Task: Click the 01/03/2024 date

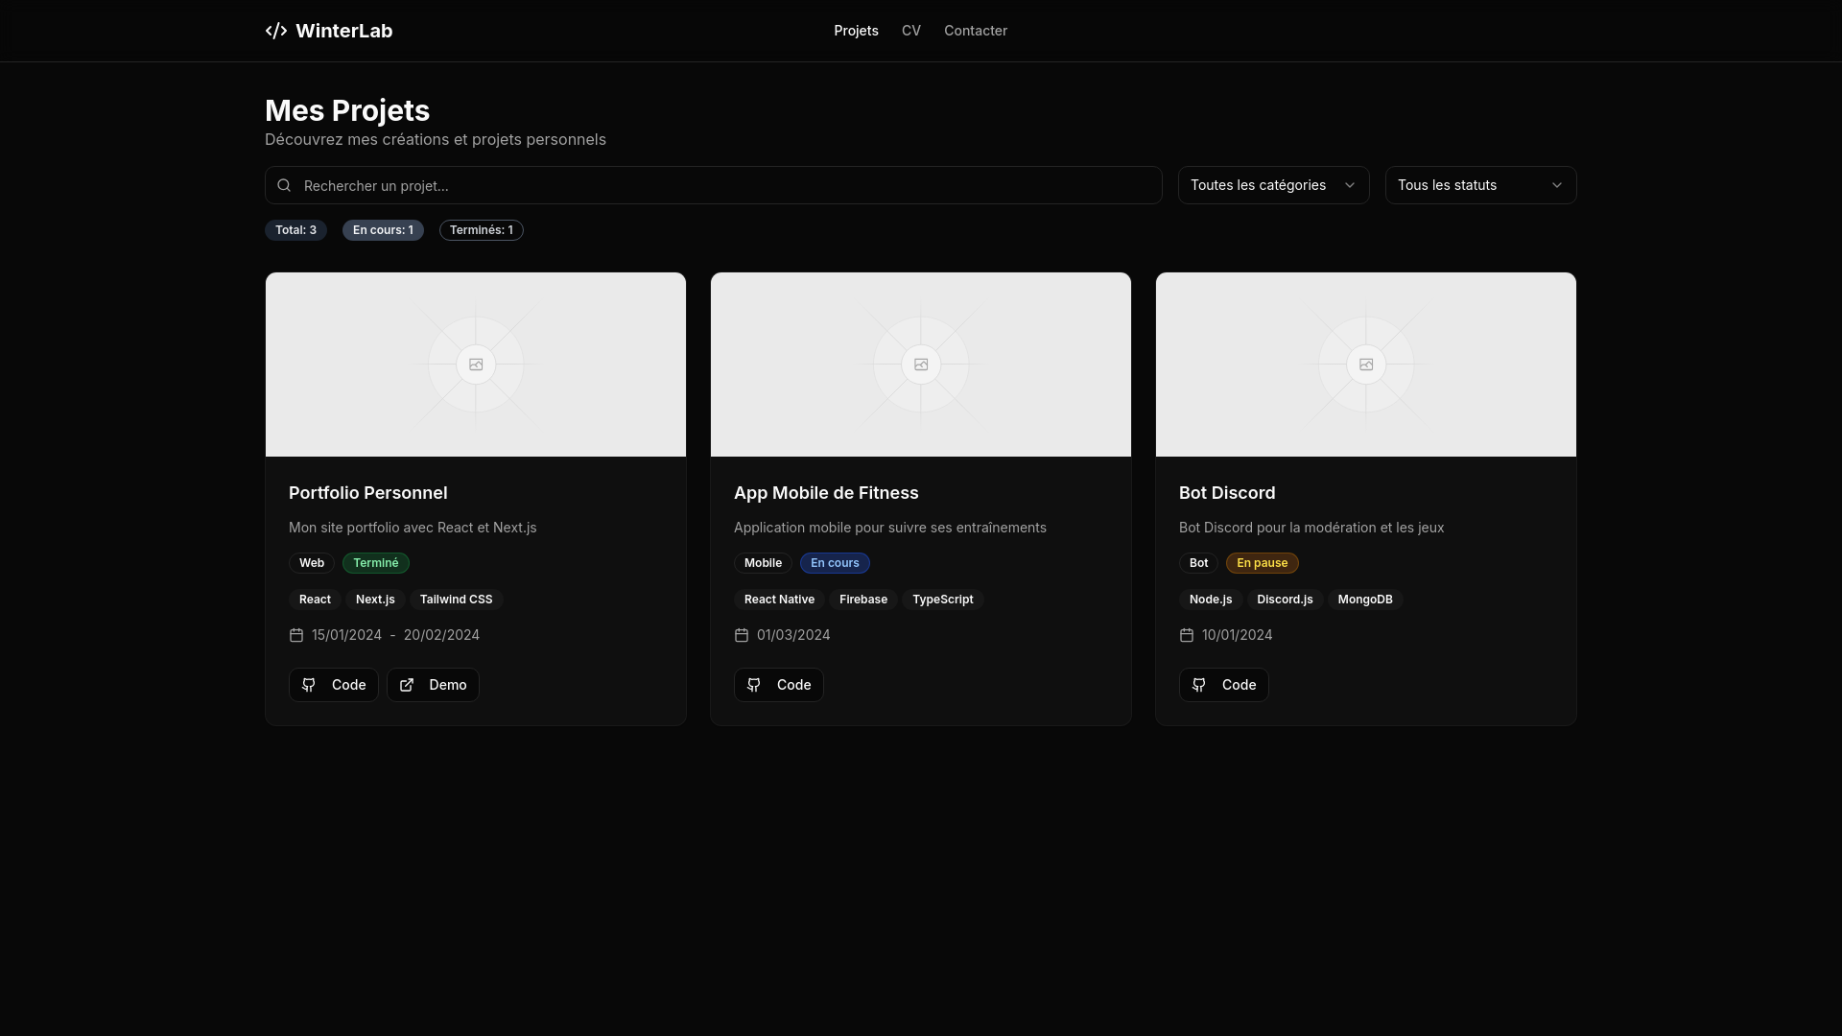Action: click(x=793, y=635)
